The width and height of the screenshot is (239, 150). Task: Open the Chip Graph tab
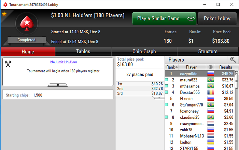144,51
